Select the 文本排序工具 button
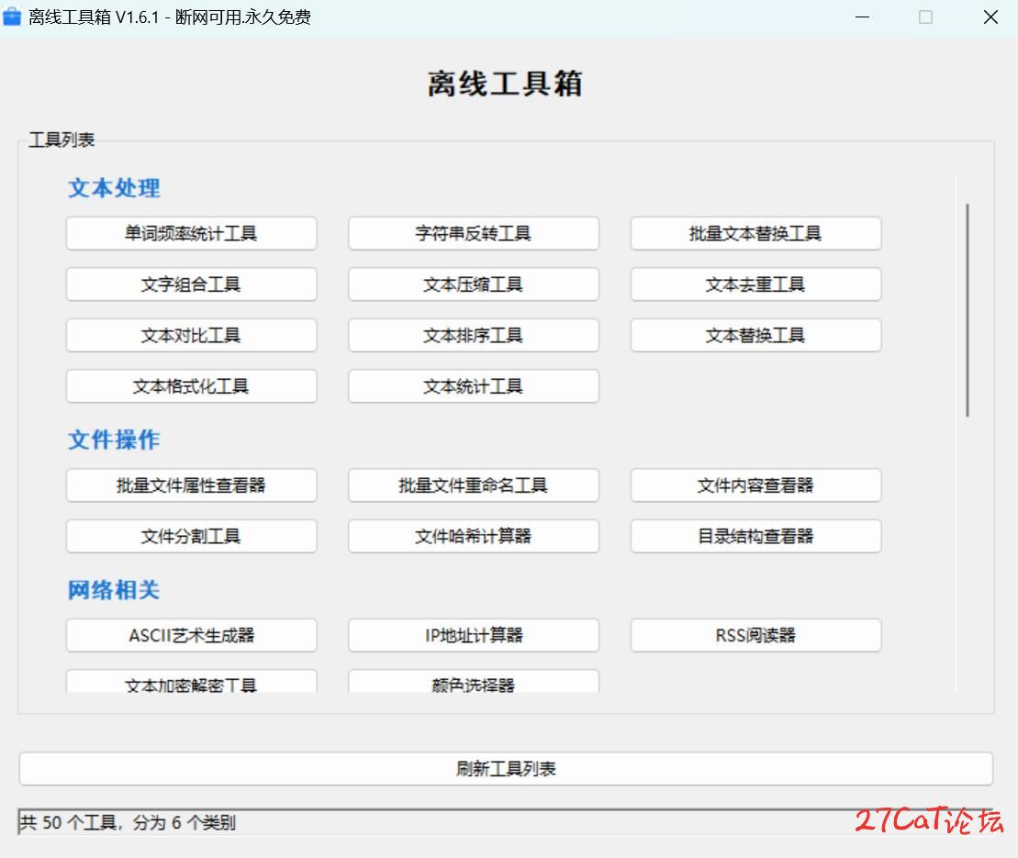 tap(473, 336)
